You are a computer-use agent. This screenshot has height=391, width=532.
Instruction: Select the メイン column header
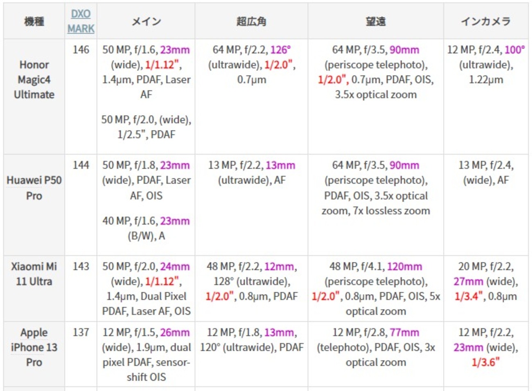point(146,21)
